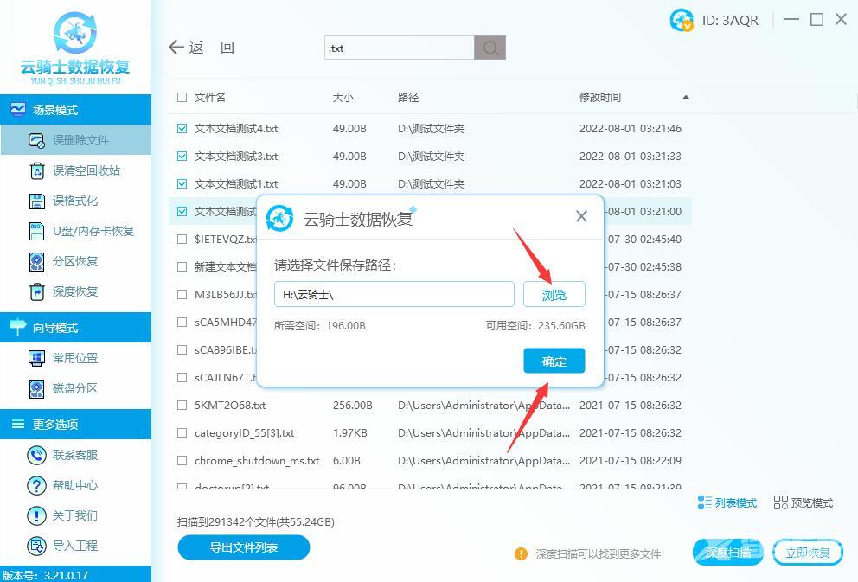Sort by 修改时间 arrow
858x582 pixels.
tap(686, 98)
